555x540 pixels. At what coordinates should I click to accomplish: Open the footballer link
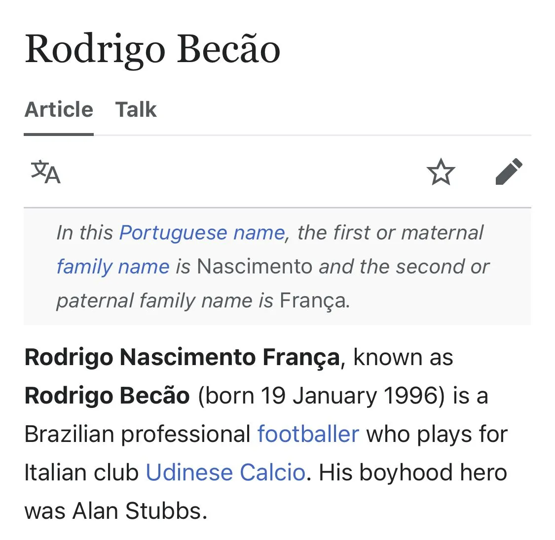click(x=308, y=434)
